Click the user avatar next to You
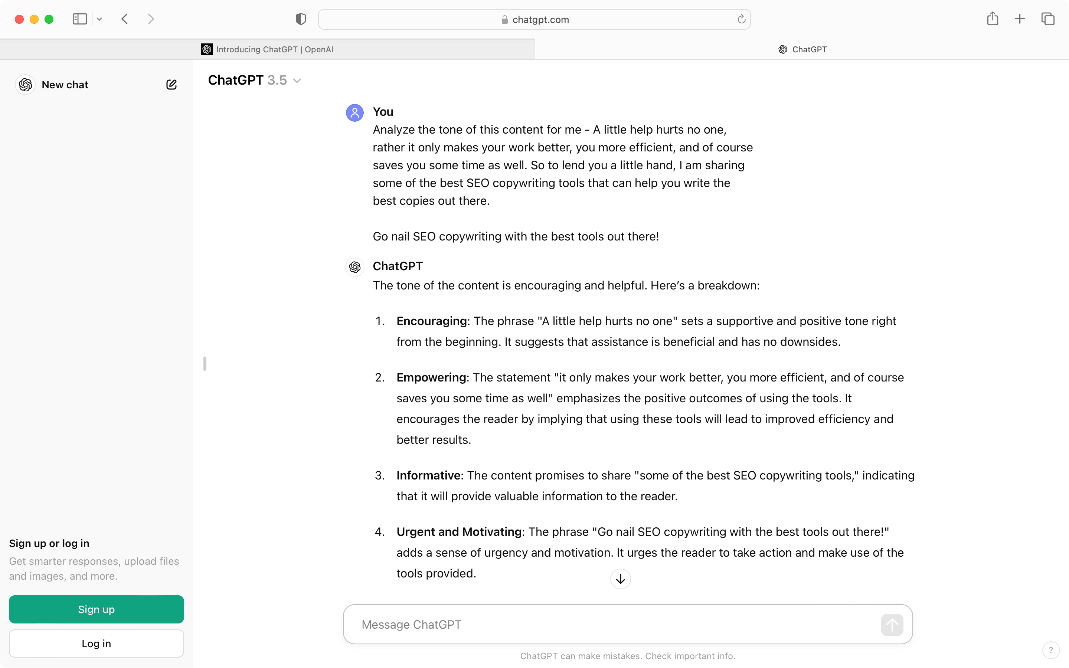Screen dimensions: 1069x668 tap(355, 113)
